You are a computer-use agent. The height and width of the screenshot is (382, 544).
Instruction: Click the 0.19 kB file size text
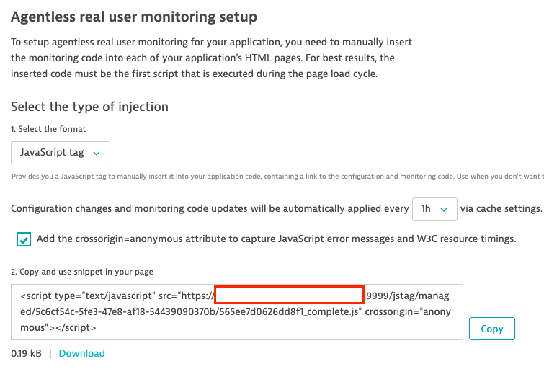point(26,353)
